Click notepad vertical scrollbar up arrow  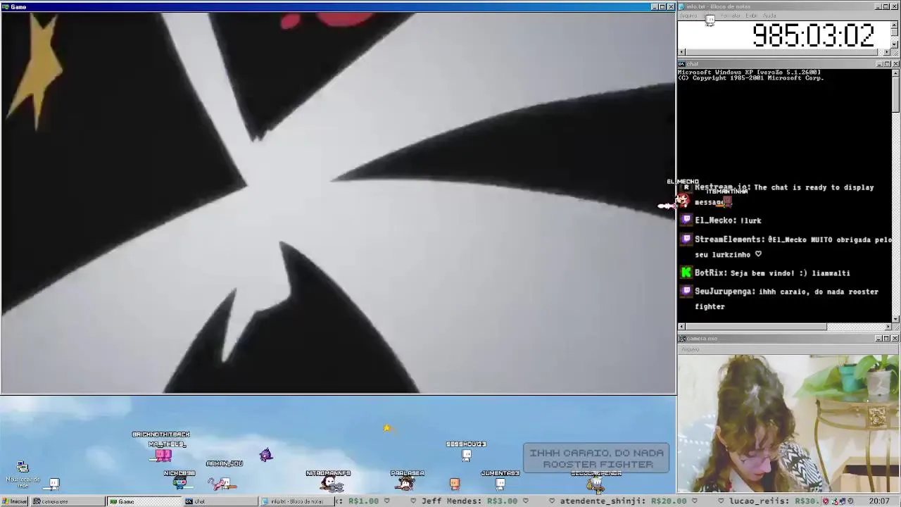coord(895,24)
